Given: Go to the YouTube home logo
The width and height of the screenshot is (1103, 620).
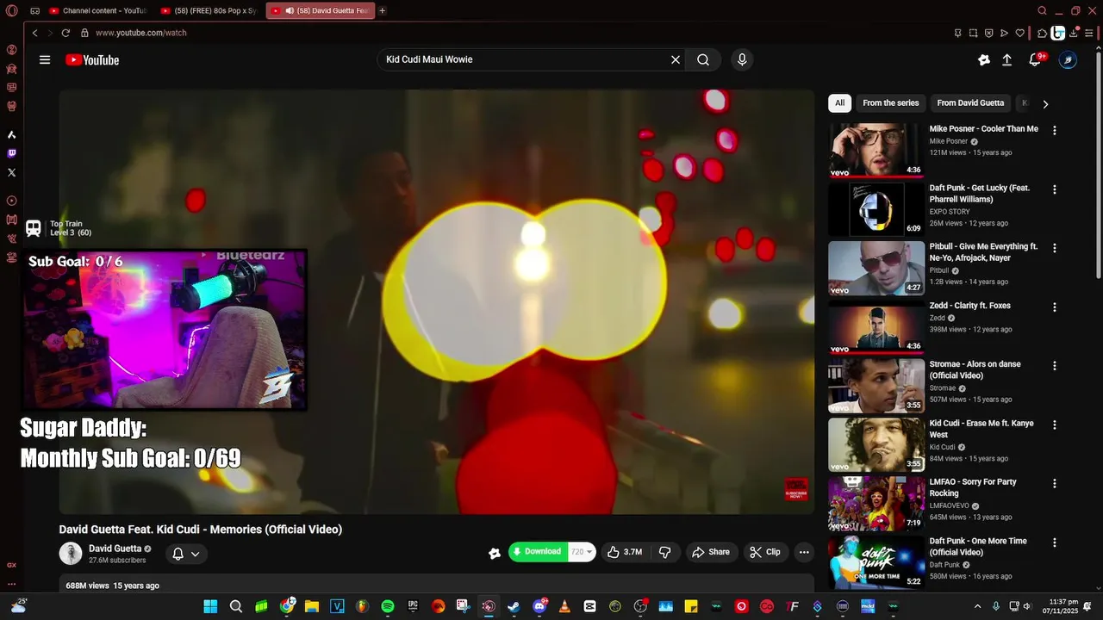Looking at the screenshot, I should pos(92,59).
